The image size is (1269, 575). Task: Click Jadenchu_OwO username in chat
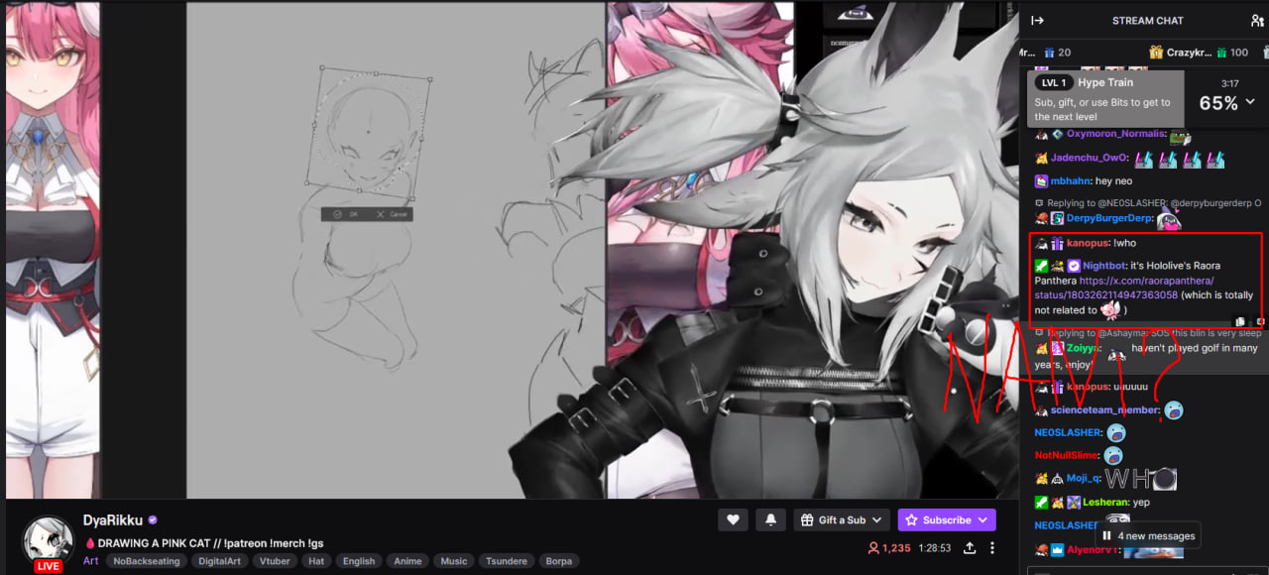pyautogui.click(x=1089, y=158)
